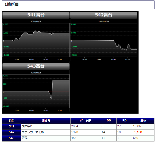Click the 541 row number cell
The width and height of the screenshot is (155, 142).
point(12,127)
